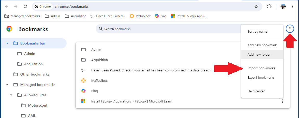Open Chrome's three-dot menu in the toolbar
299x118 pixels.
[292, 6]
